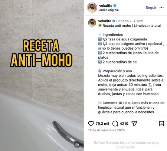Save the post with the bookmark icon
Screen dimensions: 167x151
[x=161, y=124]
